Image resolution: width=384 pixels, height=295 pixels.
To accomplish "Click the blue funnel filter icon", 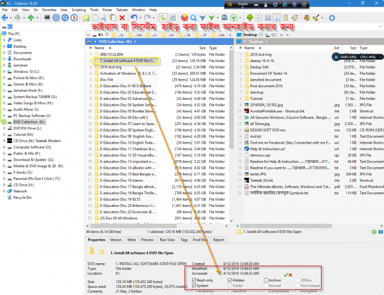I will (x=202, y=18).
